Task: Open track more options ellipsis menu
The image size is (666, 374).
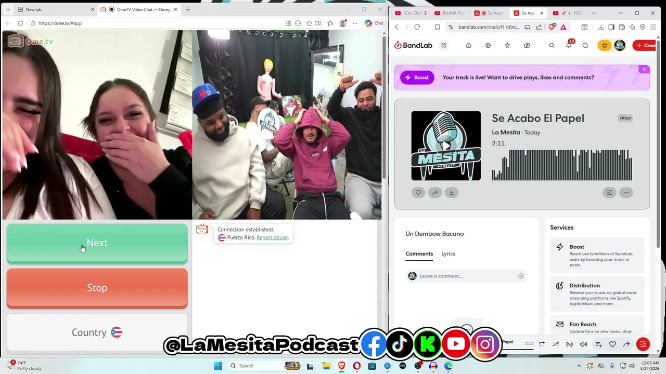Action: pos(626,193)
